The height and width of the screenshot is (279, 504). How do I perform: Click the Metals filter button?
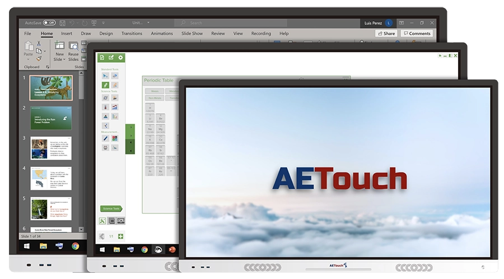[155, 91]
